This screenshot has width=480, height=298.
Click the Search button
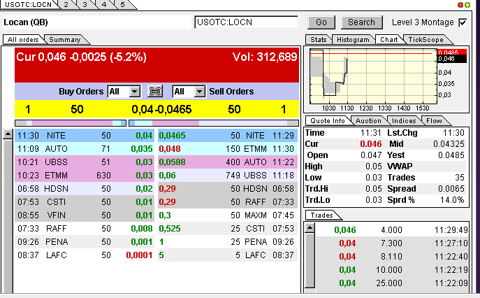tap(361, 22)
